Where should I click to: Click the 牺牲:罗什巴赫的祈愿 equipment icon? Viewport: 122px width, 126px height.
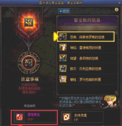point(63,79)
